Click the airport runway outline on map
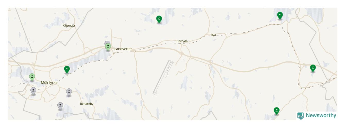 click(x=163, y=78)
